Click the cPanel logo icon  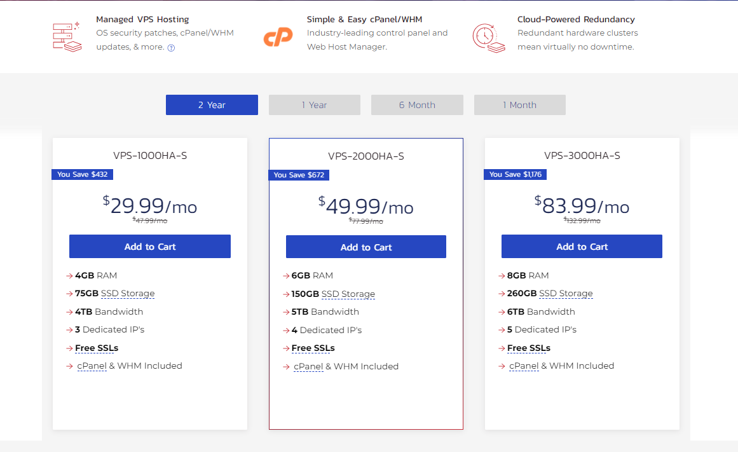(278, 37)
